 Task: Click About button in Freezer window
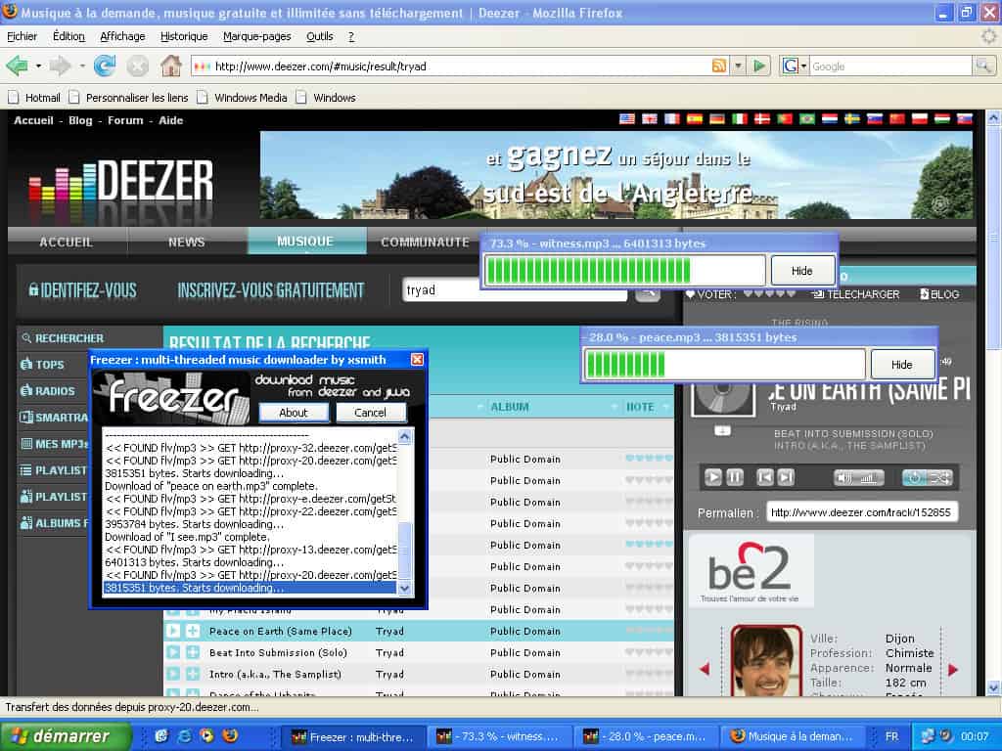coord(294,413)
